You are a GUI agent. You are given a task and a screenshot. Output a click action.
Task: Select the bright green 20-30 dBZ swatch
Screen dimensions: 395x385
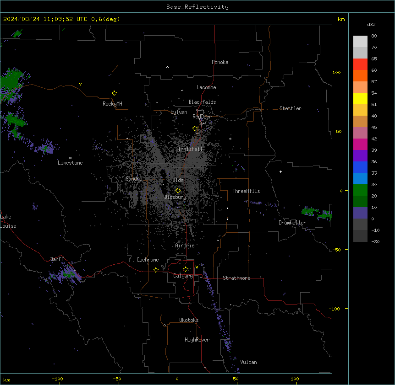(360, 190)
